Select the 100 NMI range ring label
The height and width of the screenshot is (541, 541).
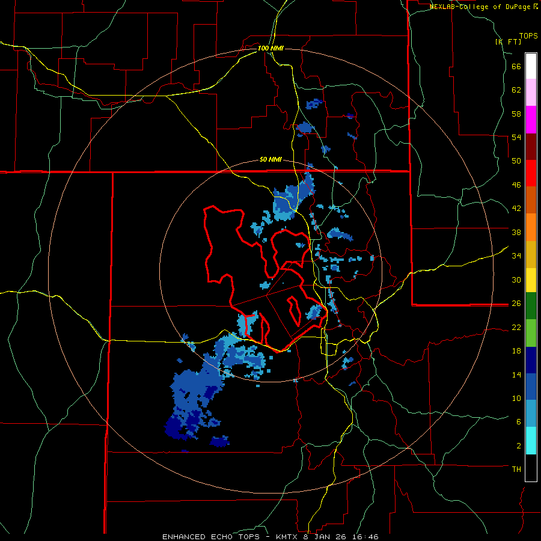[270, 48]
